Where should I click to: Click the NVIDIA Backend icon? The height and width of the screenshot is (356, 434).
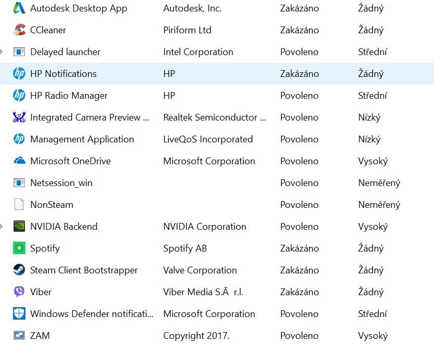19,226
